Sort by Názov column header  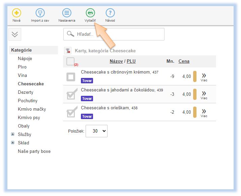pyautogui.click(x=116, y=61)
